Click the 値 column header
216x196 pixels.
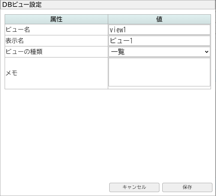pyautogui.click(x=159, y=19)
